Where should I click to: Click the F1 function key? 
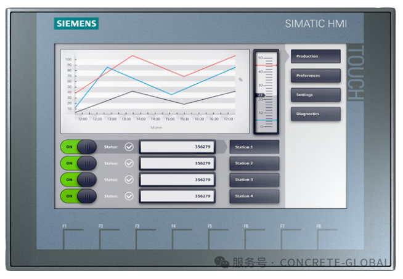(73, 238)
